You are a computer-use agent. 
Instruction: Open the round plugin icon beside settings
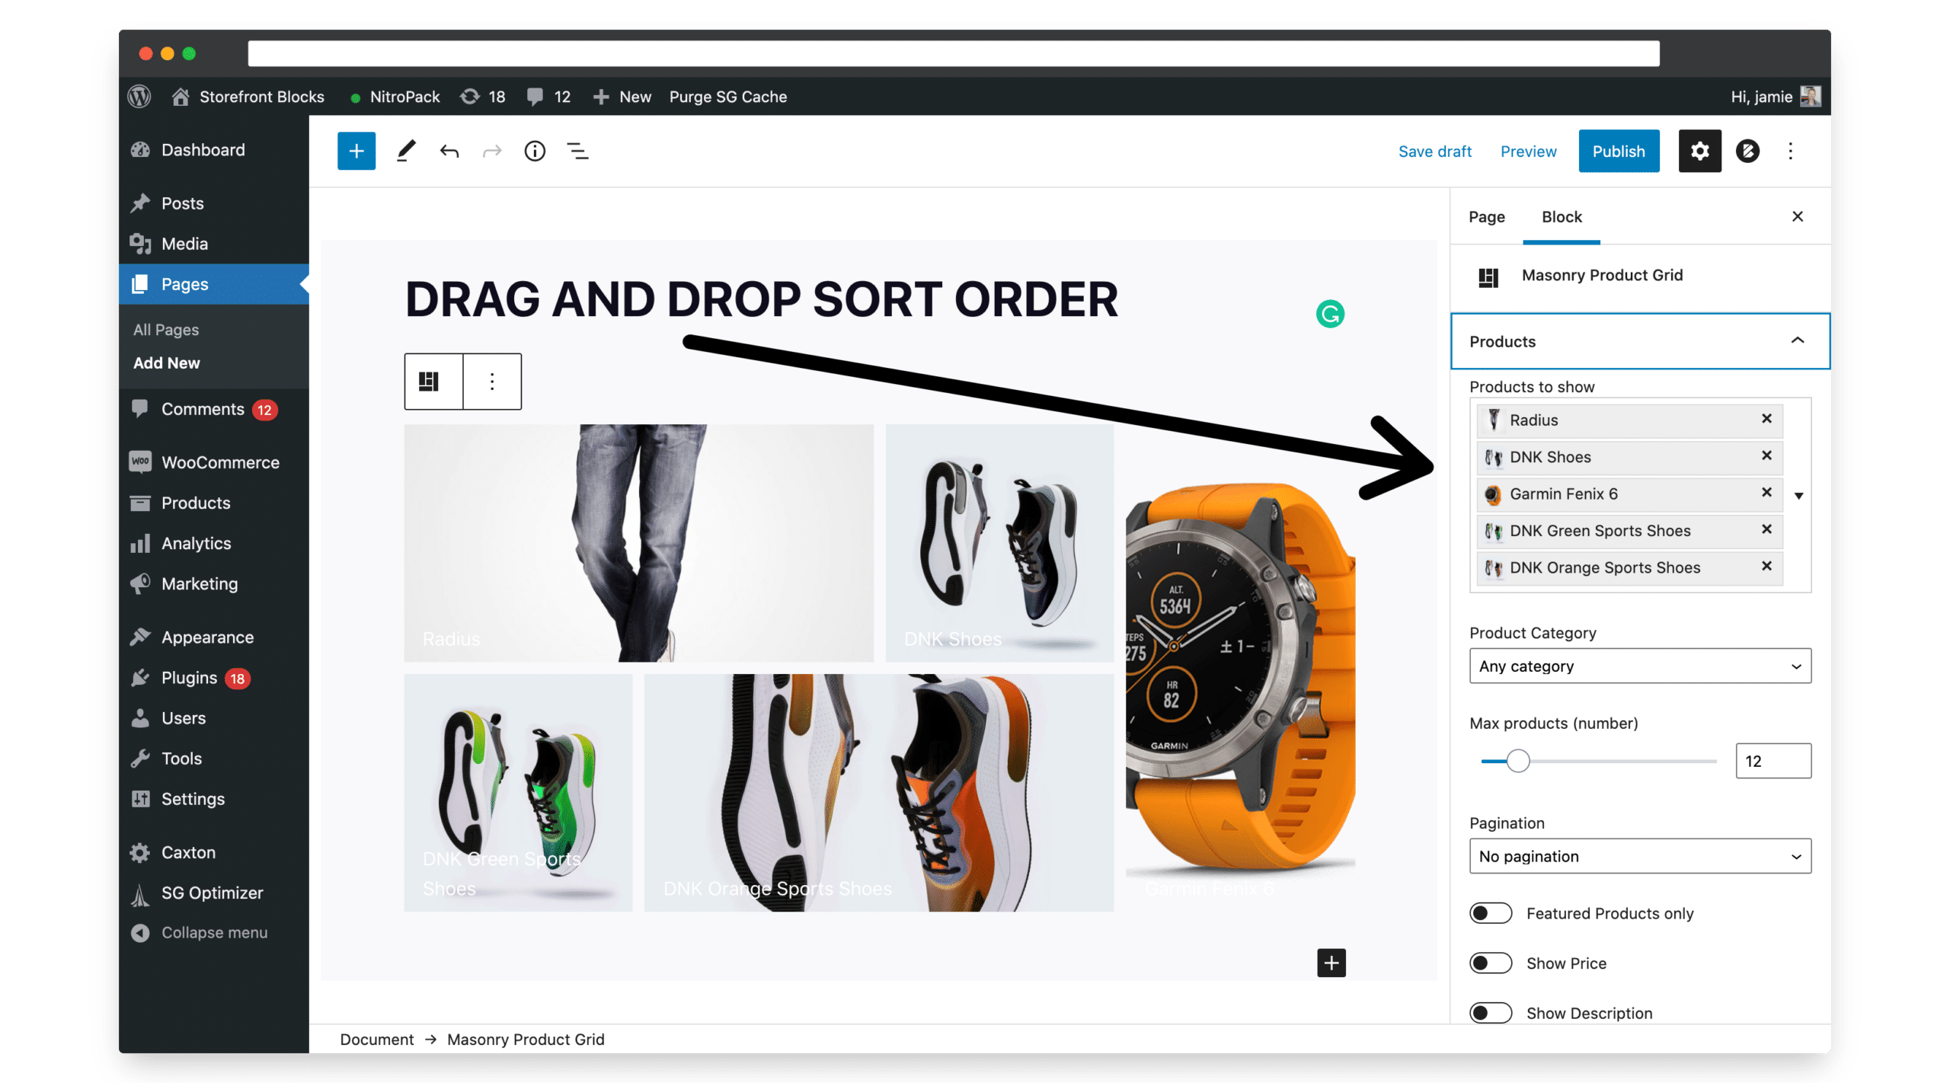pyautogui.click(x=1747, y=151)
